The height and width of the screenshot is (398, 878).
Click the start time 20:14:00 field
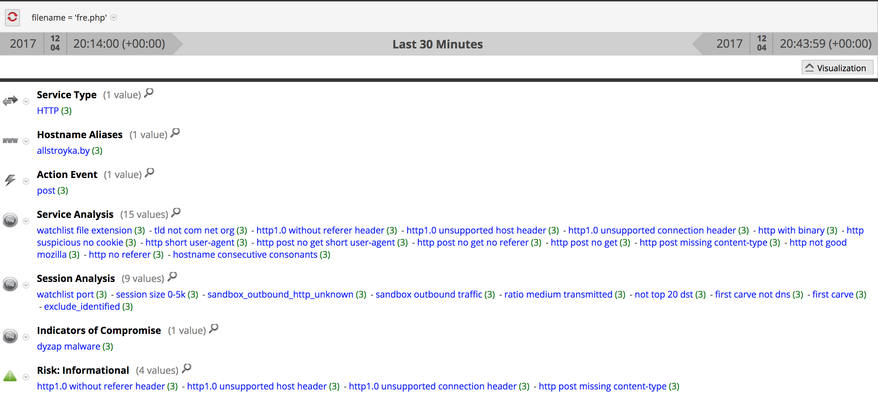coord(119,43)
